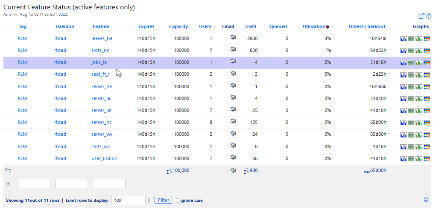Click the 2880 used value for leaves_he
Viewport: 436px width, 209px height.
252,39
